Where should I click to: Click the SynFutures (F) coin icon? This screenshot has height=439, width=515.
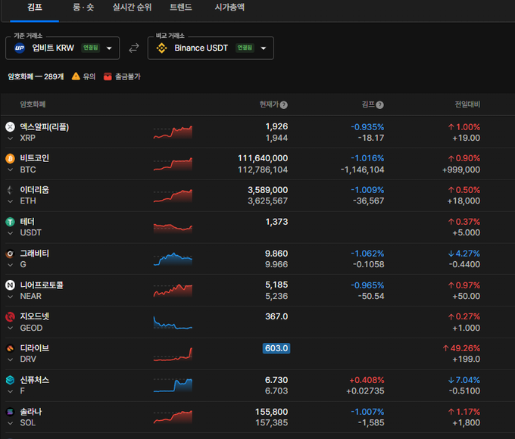(x=10, y=380)
